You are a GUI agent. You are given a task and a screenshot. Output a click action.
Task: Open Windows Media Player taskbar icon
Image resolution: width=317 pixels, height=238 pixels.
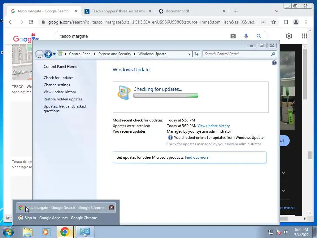click(x=46, y=232)
